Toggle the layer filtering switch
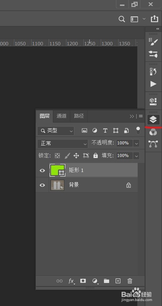Screen dimensions: 162x306 (x=138, y=130)
